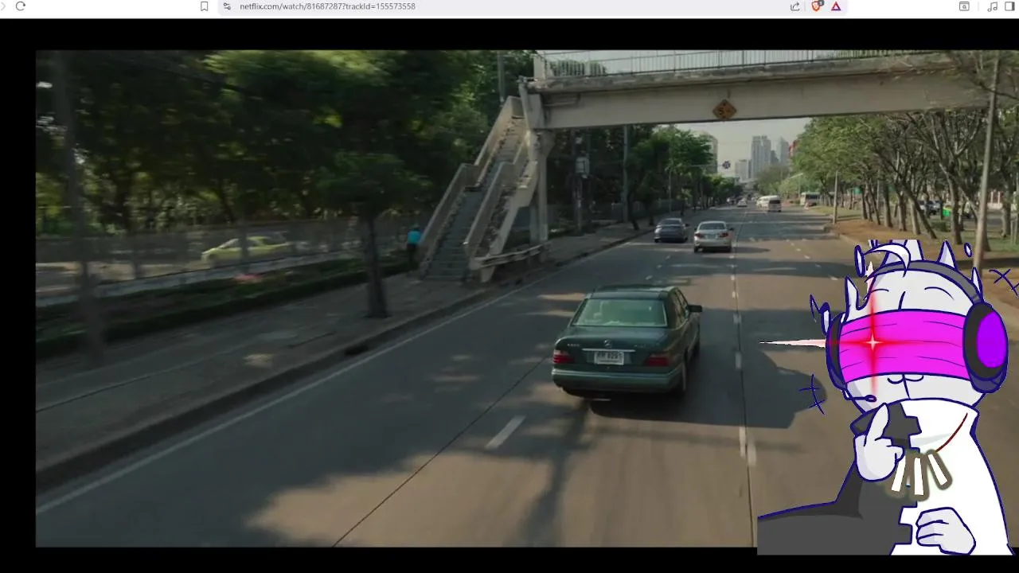1019x573 pixels.
Task: Go forward with the navigation arrow
Action: 2,6
